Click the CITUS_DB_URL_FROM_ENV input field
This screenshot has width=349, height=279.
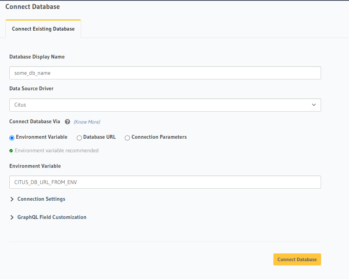coord(165,182)
